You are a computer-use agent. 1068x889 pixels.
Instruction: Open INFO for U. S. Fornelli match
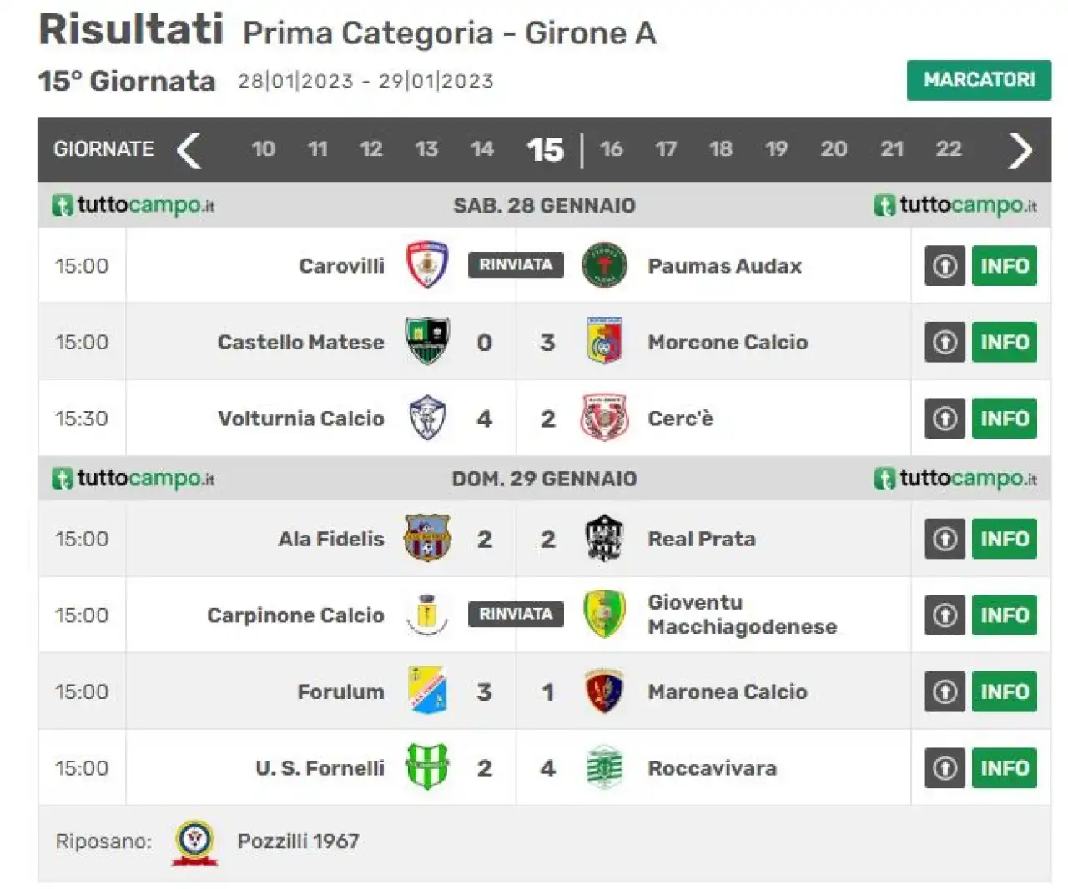point(1005,768)
